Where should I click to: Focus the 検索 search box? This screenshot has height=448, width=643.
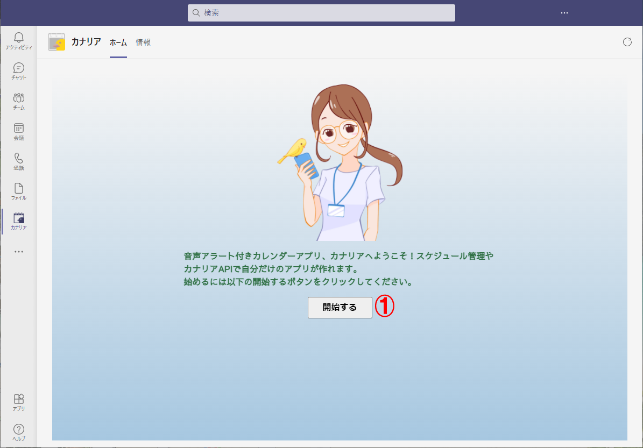pos(322,13)
